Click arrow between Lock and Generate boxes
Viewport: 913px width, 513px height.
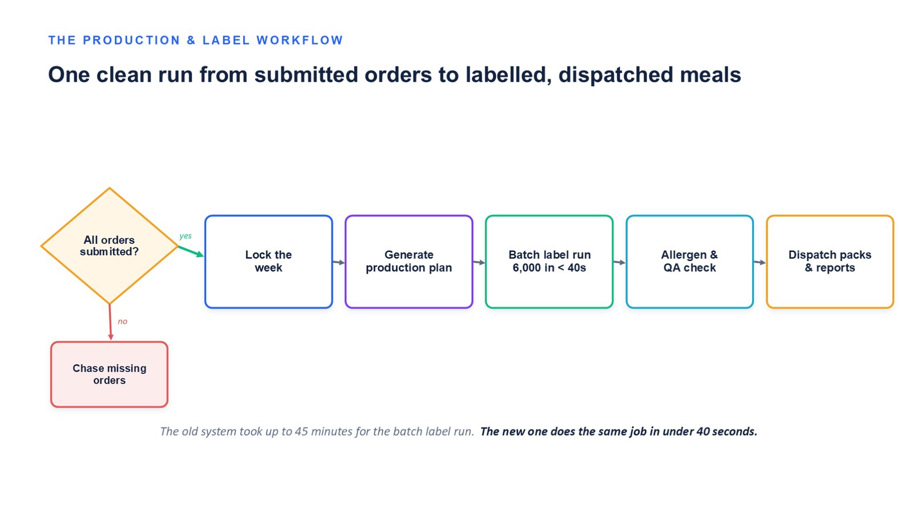click(339, 262)
